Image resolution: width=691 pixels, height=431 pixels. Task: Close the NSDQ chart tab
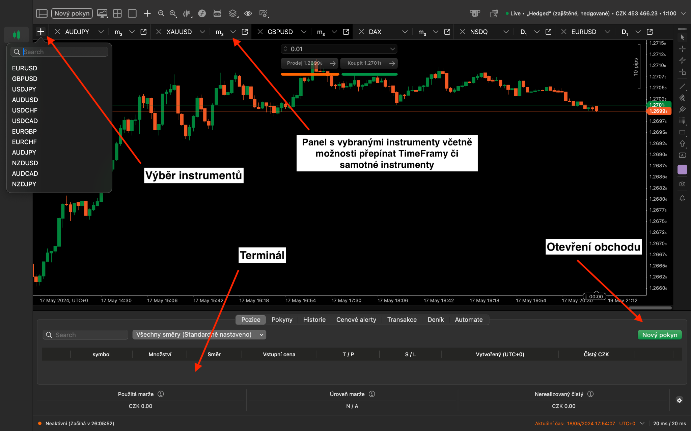click(463, 32)
